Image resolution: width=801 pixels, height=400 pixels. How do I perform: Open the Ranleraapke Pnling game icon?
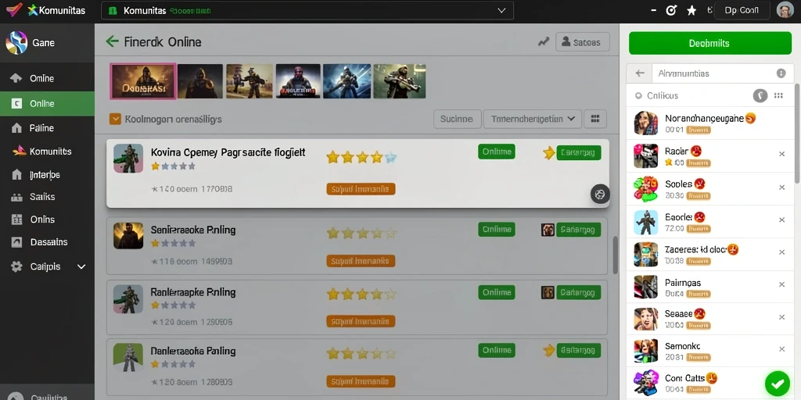click(x=128, y=298)
